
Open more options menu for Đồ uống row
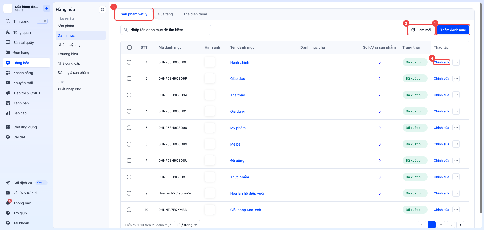[x=456, y=160]
